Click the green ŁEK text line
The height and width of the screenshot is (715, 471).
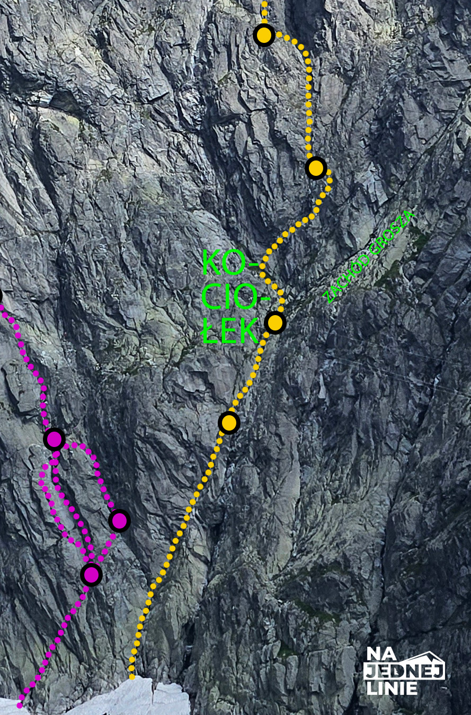coord(230,330)
